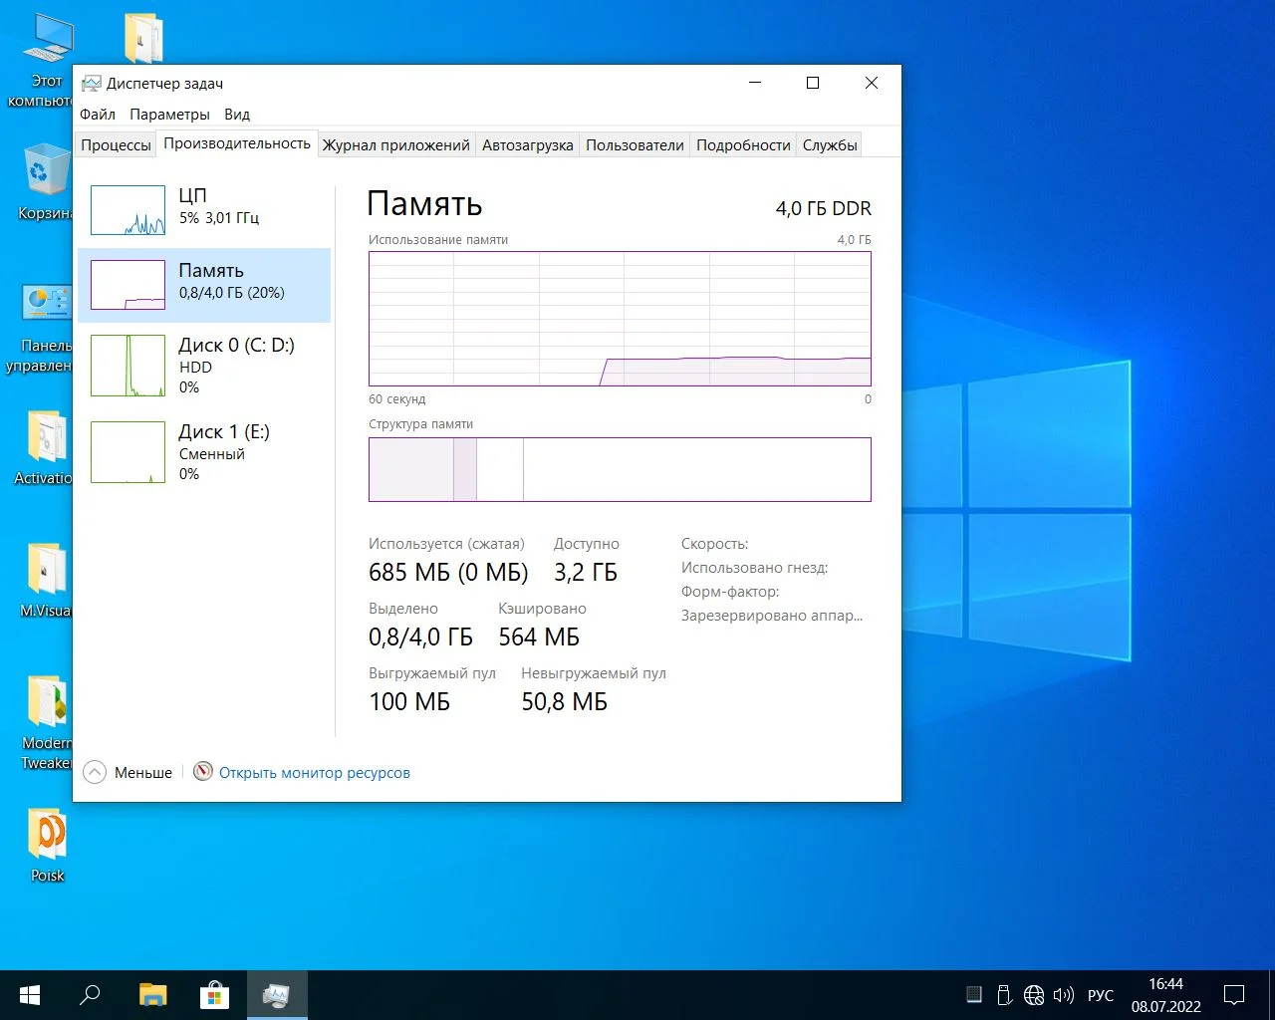Click the volume speaker tray icon
The width and height of the screenshot is (1275, 1020).
tap(1064, 995)
